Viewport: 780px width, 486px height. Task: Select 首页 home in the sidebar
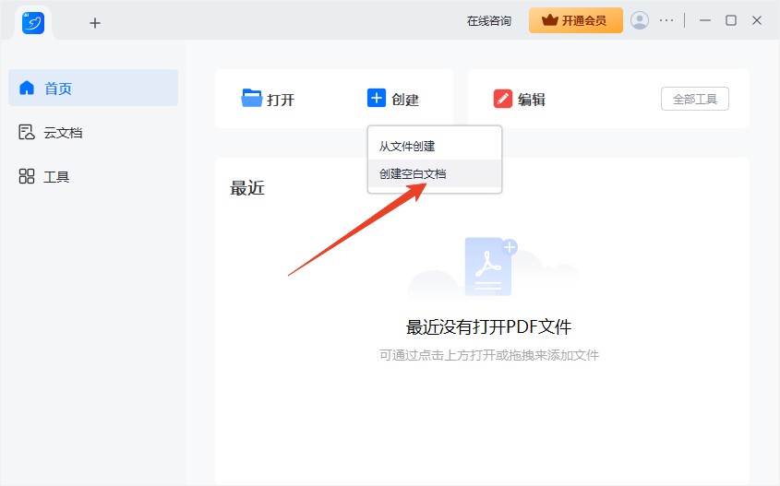coord(93,88)
